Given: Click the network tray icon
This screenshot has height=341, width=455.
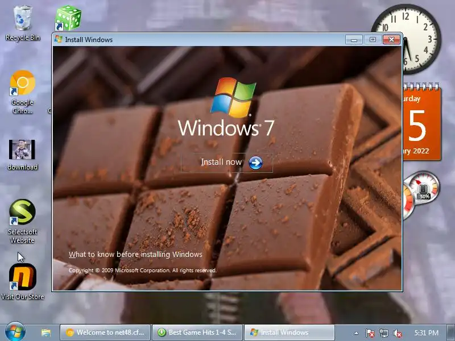Looking at the screenshot, I should tap(383, 333).
